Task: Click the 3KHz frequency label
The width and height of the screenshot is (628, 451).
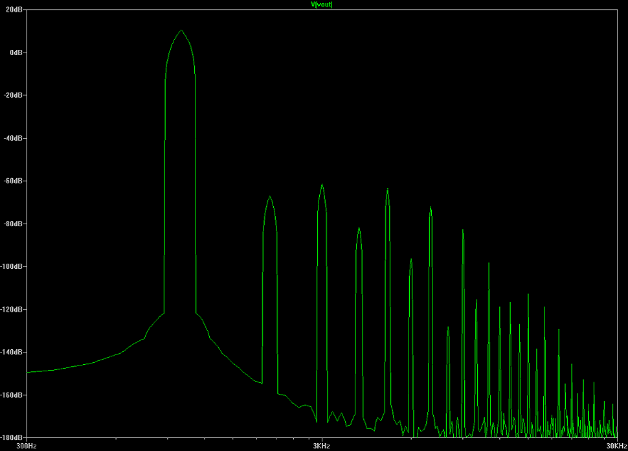Action: (322, 446)
